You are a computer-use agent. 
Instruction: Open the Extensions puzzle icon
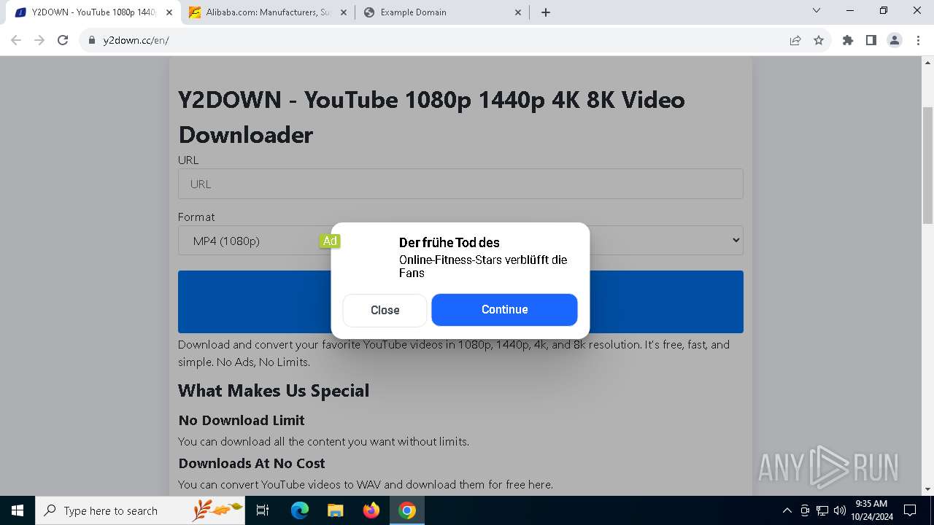pos(848,40)
